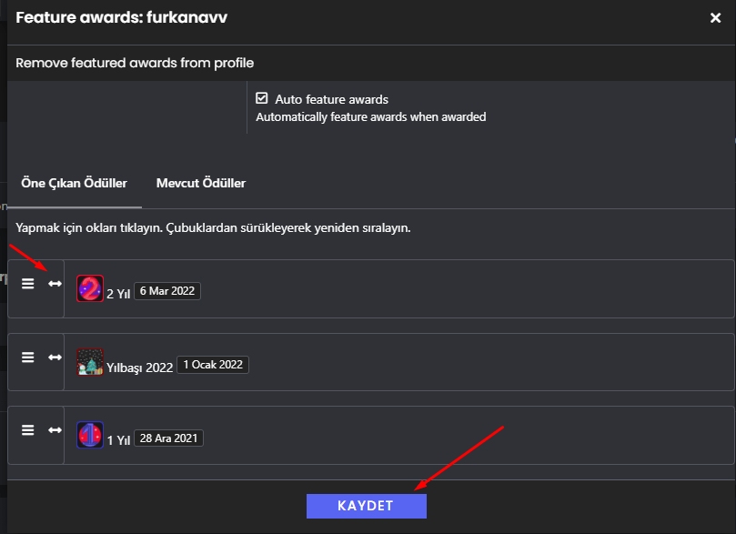Click the move arrows icon for 2 Yıl award
Screen dimensions: 736x534
(x=55, y=284)
